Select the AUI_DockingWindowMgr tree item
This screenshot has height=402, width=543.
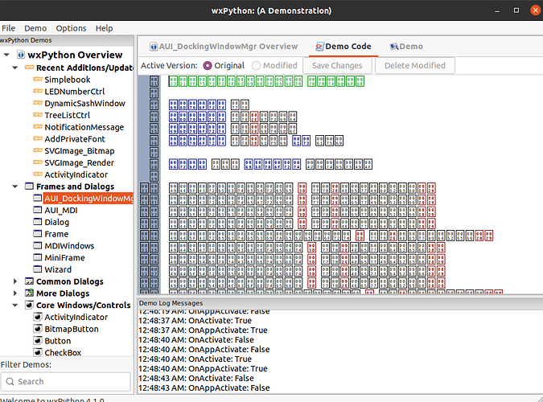[88, 198]
